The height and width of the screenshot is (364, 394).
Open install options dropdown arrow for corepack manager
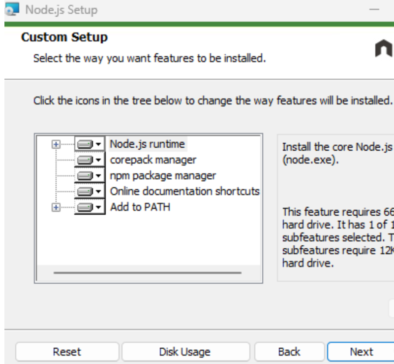pos(99,160)
